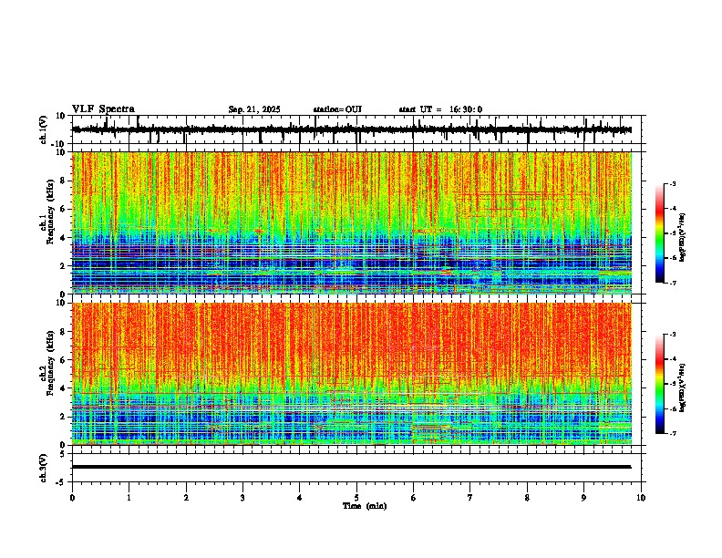Click the ch.1 spectrogram panel
The image size is (722, 558).
click(352, 222)
